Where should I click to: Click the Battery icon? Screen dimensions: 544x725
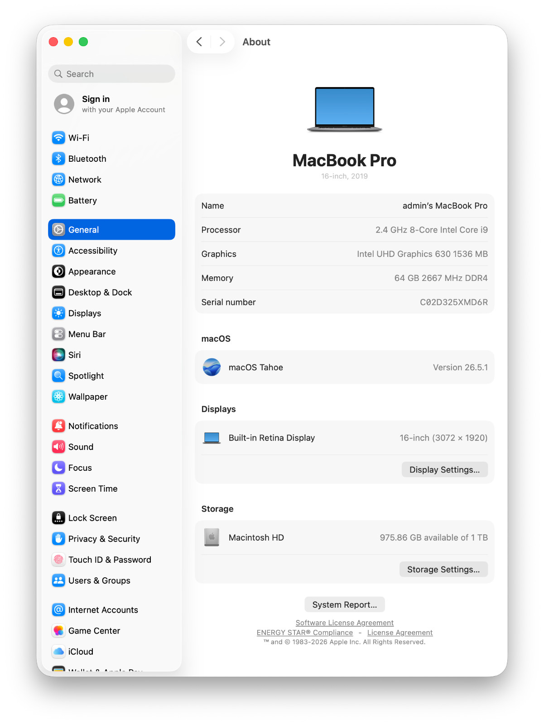(x=58, y=200)
